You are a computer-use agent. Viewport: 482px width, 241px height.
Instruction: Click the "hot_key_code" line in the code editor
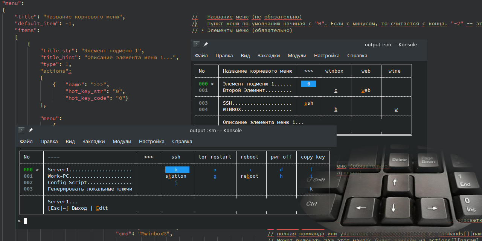click(x=97, y=98)
